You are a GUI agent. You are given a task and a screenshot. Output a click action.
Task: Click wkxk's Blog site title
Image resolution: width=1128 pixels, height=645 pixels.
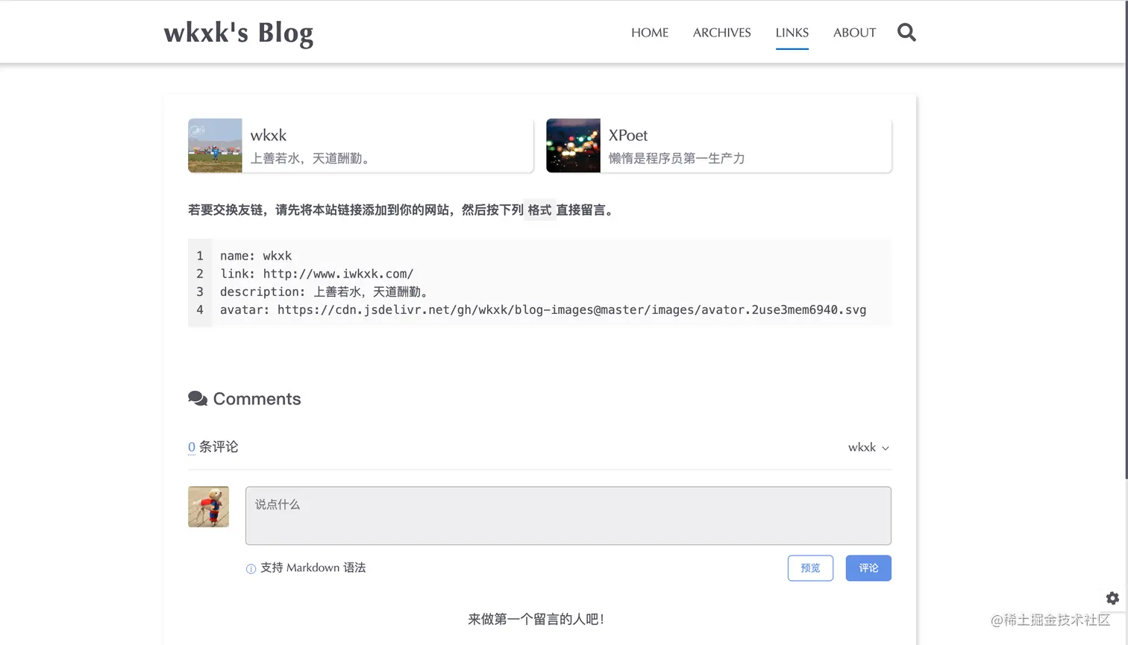point(239,33)
